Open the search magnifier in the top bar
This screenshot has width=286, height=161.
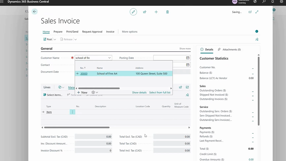point(264,1)
